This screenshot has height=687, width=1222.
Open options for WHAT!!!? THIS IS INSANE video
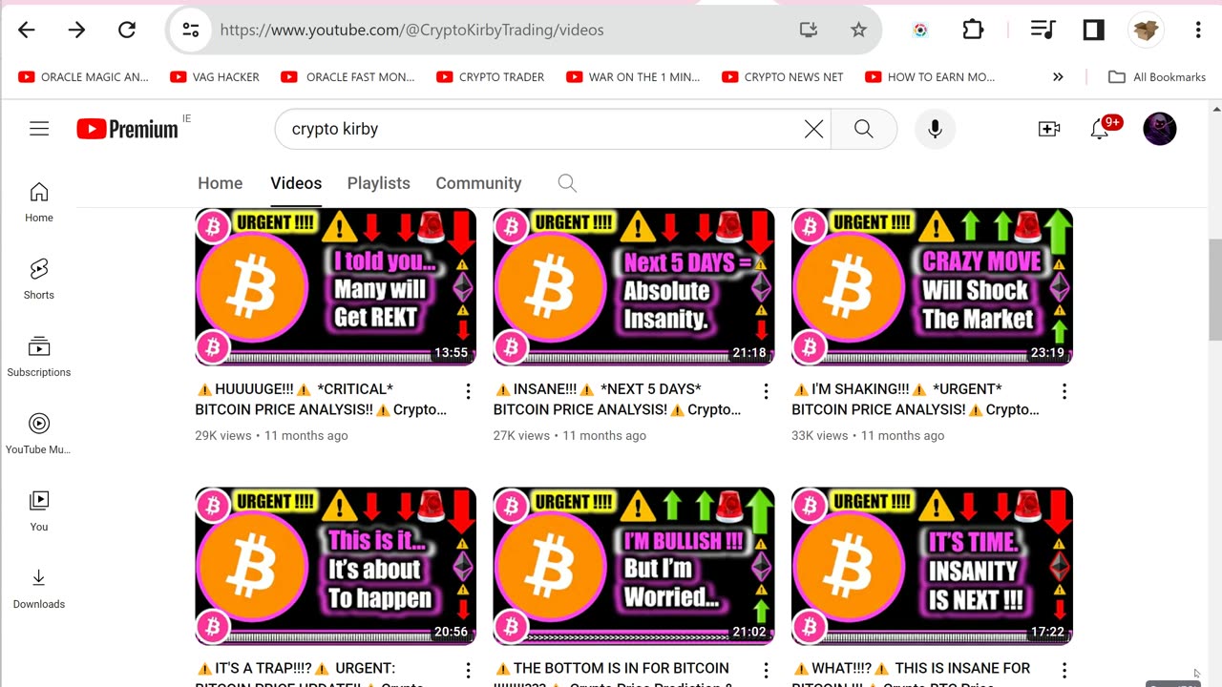[x=1064, y=671]
